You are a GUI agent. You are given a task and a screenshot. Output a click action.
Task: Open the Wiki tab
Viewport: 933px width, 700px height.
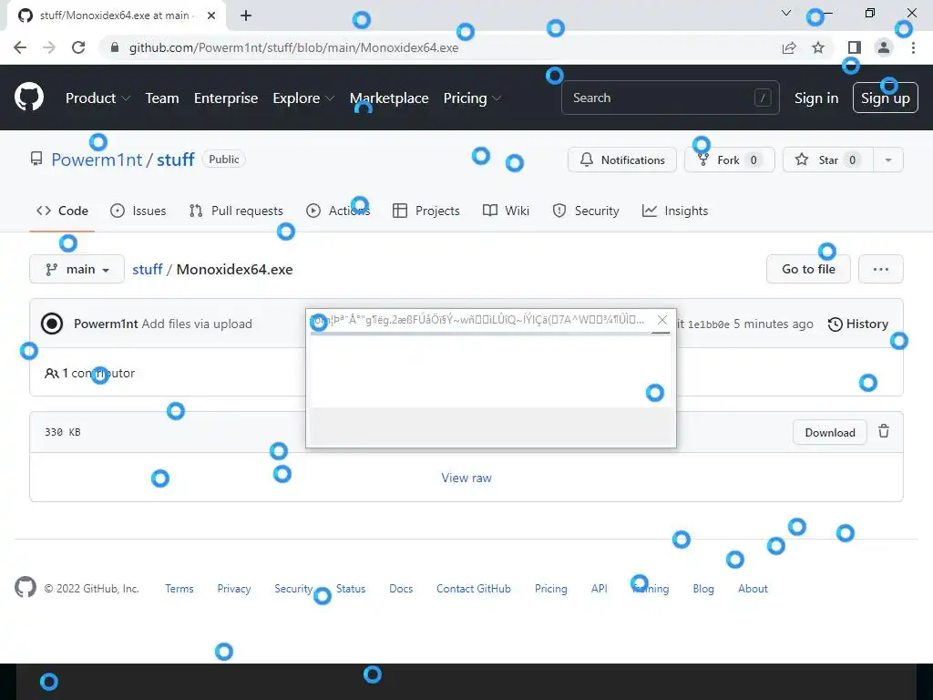click(506, 211)
